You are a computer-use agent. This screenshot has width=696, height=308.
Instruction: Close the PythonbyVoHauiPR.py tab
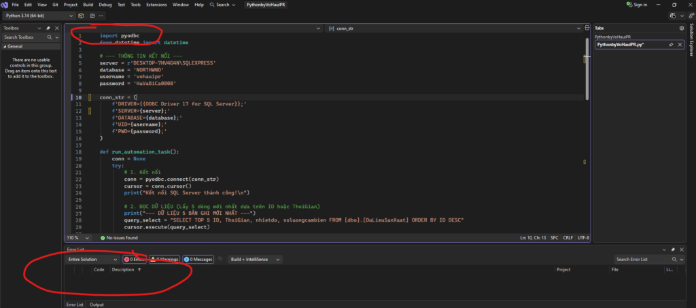pyautogui.click(x=680, y=44)
